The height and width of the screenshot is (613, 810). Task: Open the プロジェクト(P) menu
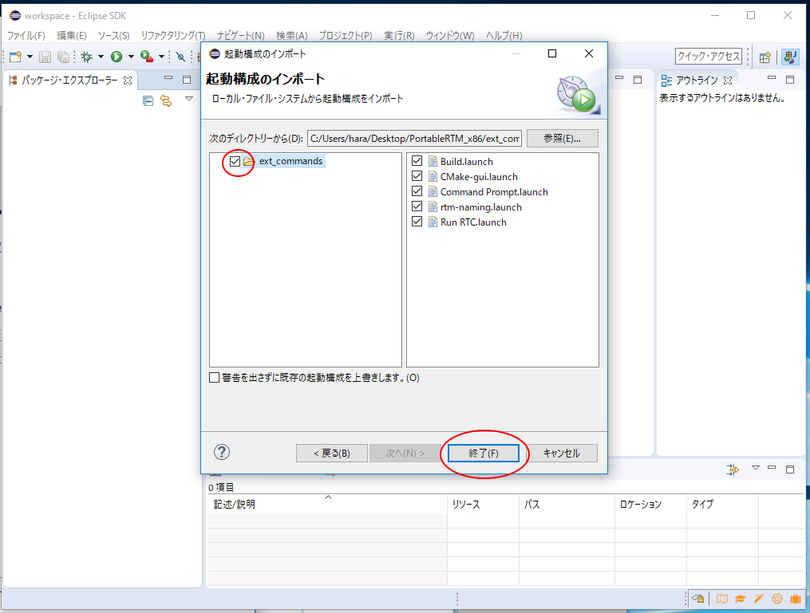(345, 36)
